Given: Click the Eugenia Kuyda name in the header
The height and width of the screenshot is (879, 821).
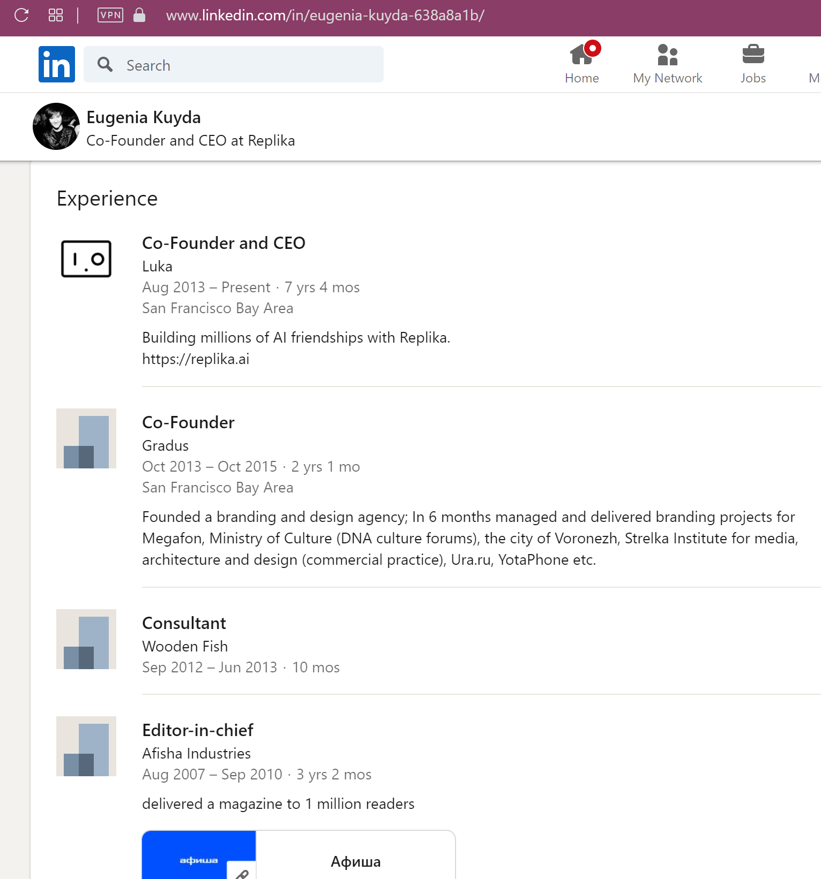Looking at the screenshot, I should point(144,117).
